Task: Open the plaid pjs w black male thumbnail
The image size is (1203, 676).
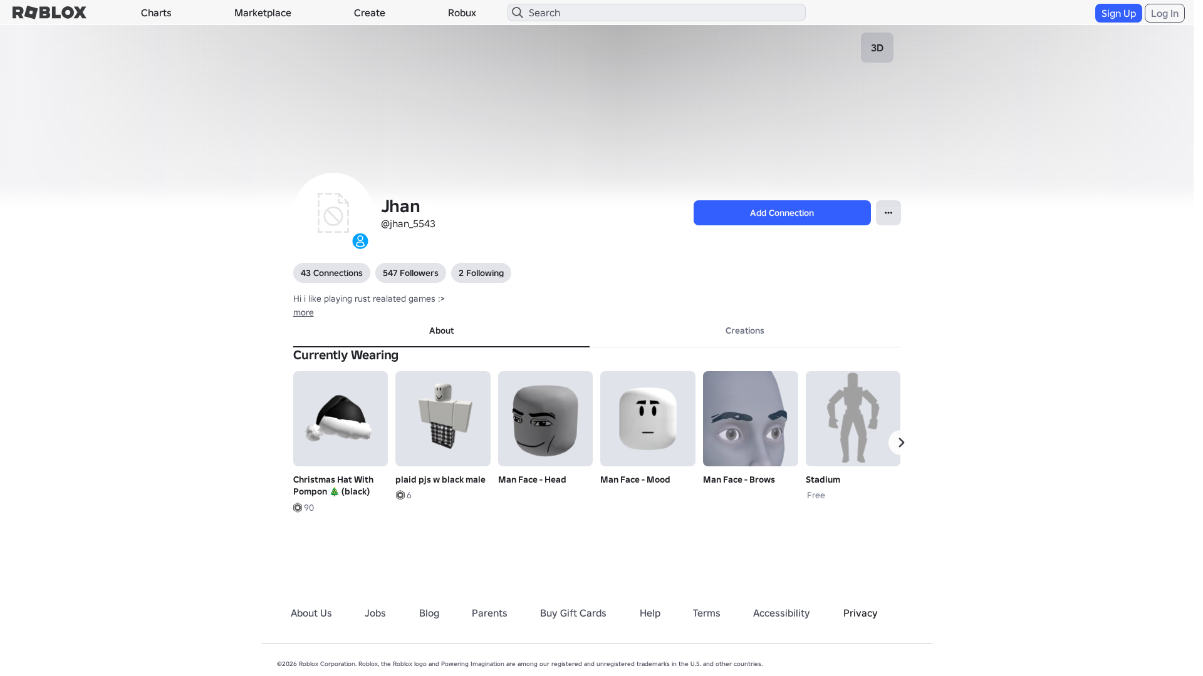Action: (x=443, y=419)
